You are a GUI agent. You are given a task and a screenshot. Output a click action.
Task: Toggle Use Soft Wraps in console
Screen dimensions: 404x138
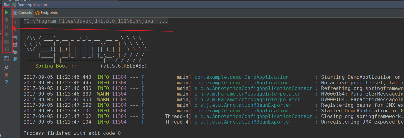click(x=15, y=37)
